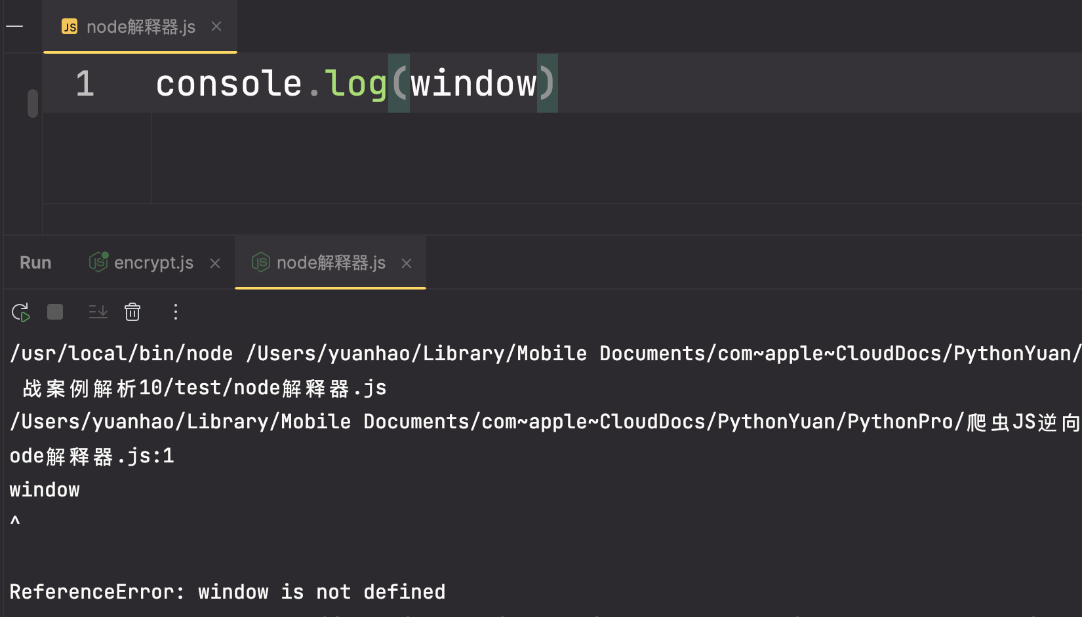Click the Node.js icon on node解释器.js run tab
1082x617 pixels.
260,262
